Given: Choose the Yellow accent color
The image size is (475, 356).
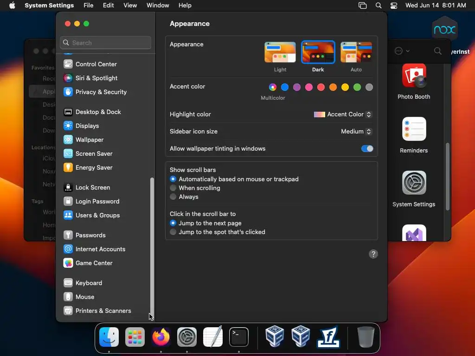Looking at the screenshot, I should point(345,87).
